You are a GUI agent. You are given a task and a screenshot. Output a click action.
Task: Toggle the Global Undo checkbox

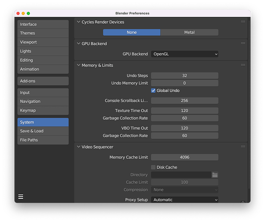(153, 91)
